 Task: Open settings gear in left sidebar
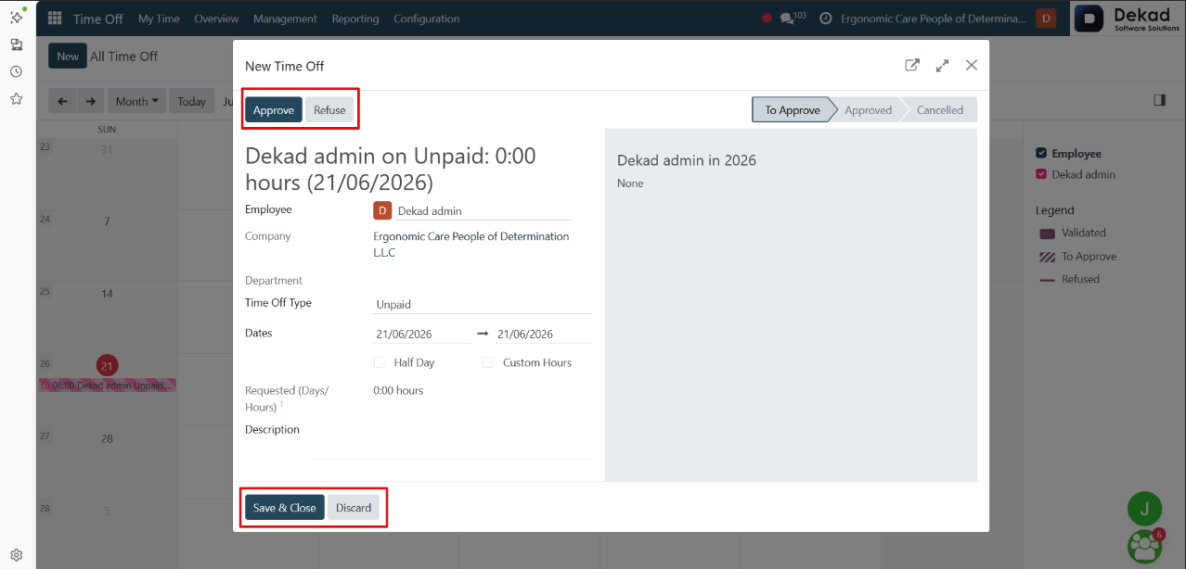pyautogui.click(x=16, y=555)
